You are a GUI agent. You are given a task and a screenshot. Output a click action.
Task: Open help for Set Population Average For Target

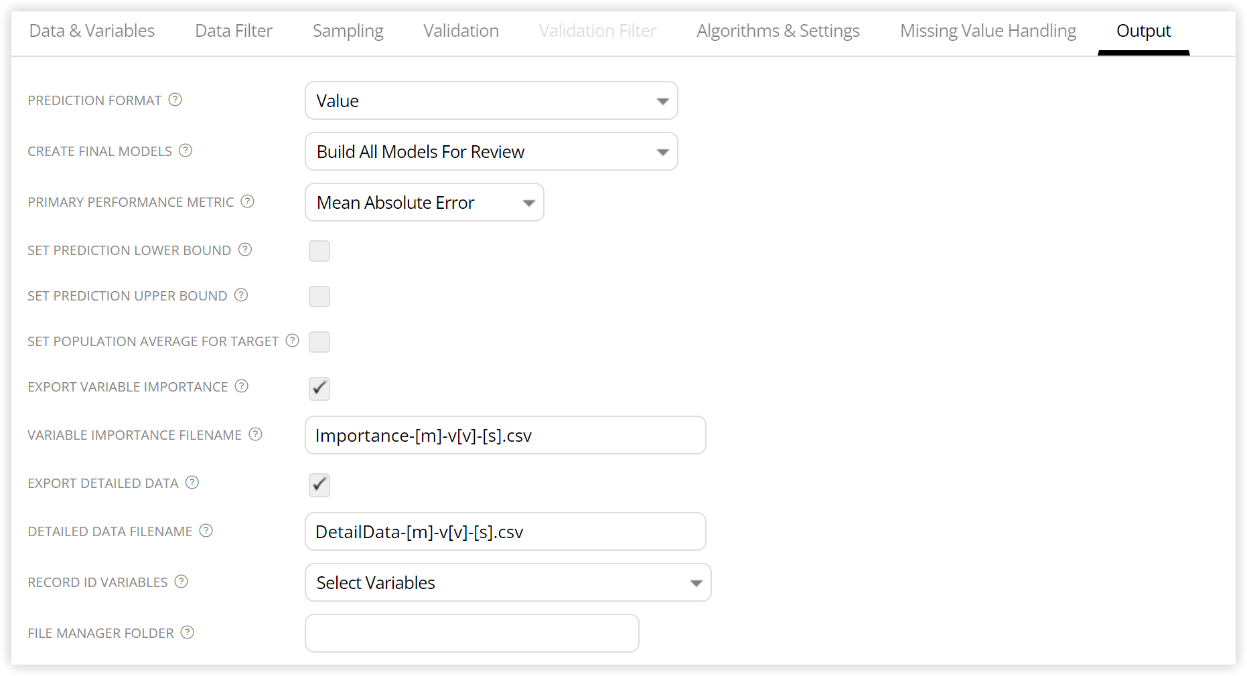(292, 340)
